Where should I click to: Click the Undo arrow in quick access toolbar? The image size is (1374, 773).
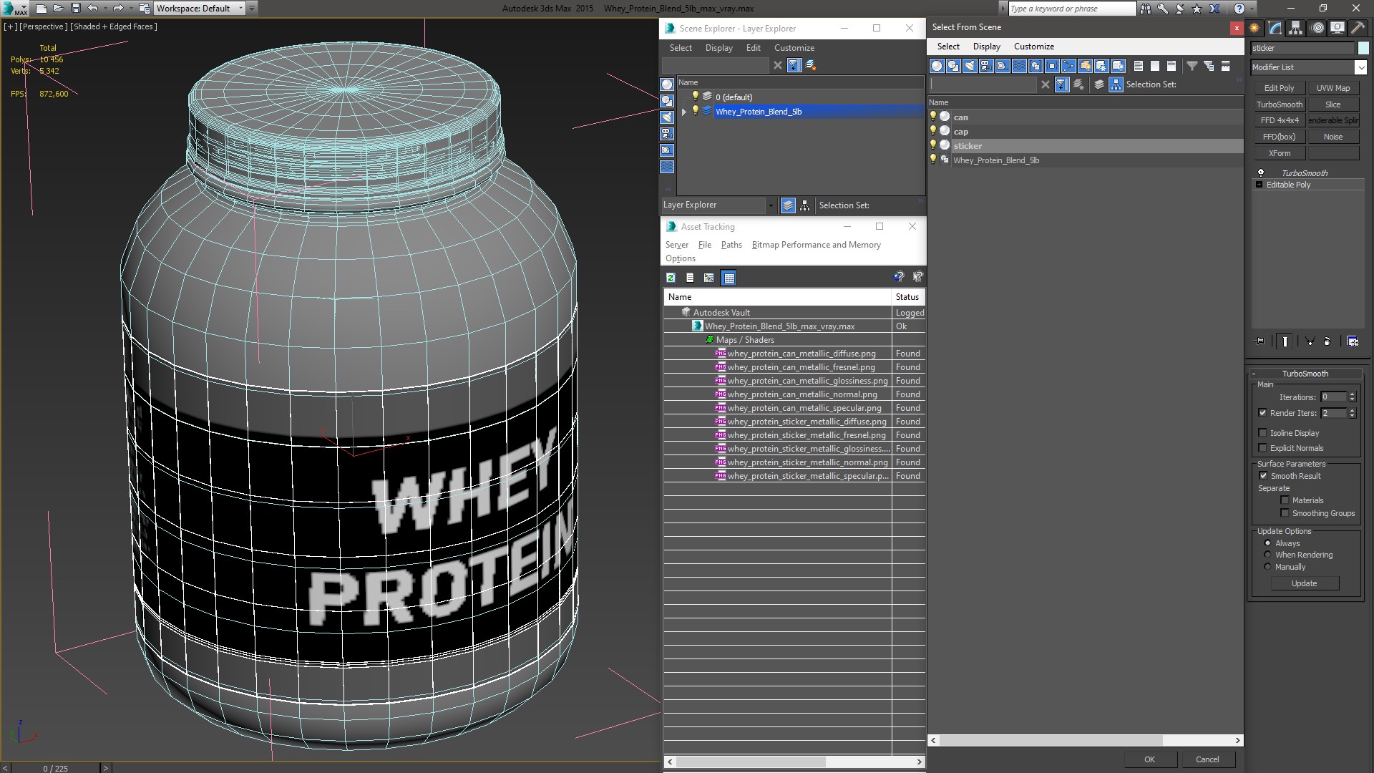pos(93,9)
